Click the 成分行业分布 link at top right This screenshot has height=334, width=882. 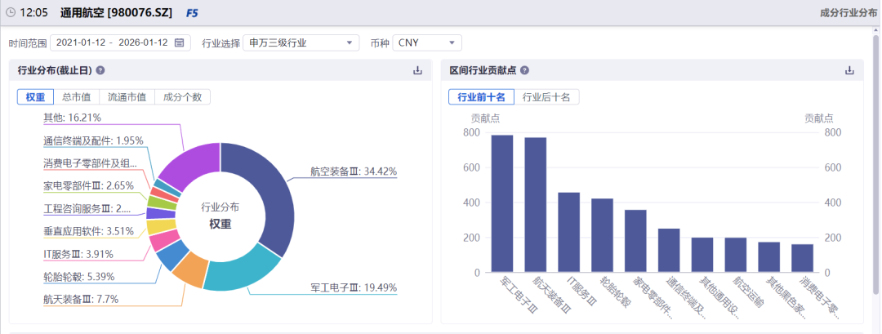click(x=848, y=13)
